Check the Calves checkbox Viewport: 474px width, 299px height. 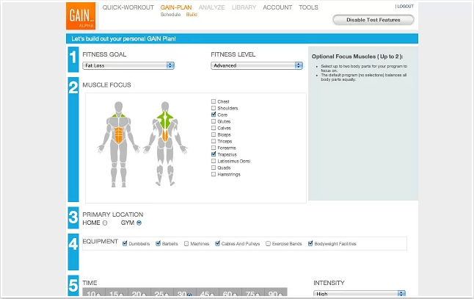214,128
